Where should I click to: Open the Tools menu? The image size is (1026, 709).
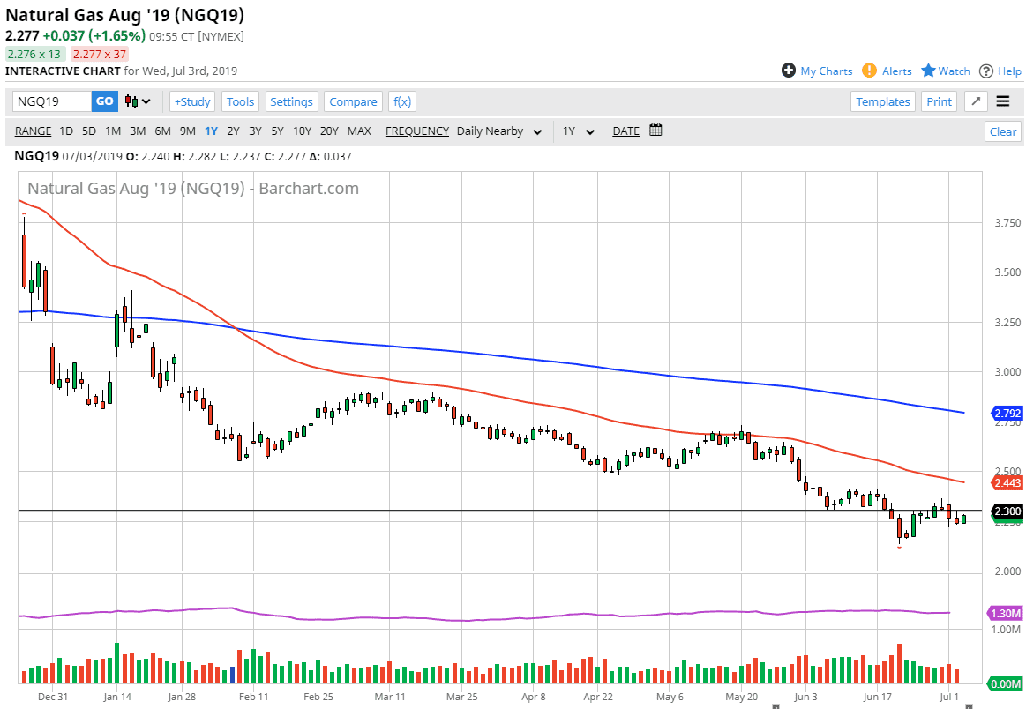point(240,101)
